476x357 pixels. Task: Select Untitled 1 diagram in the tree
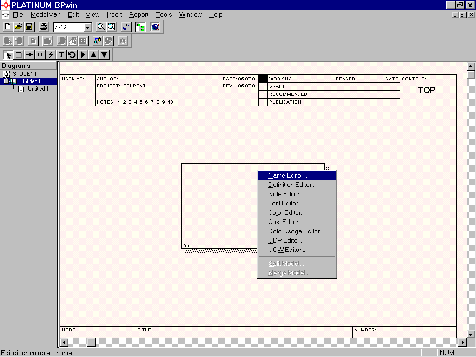tap(38, 89)
